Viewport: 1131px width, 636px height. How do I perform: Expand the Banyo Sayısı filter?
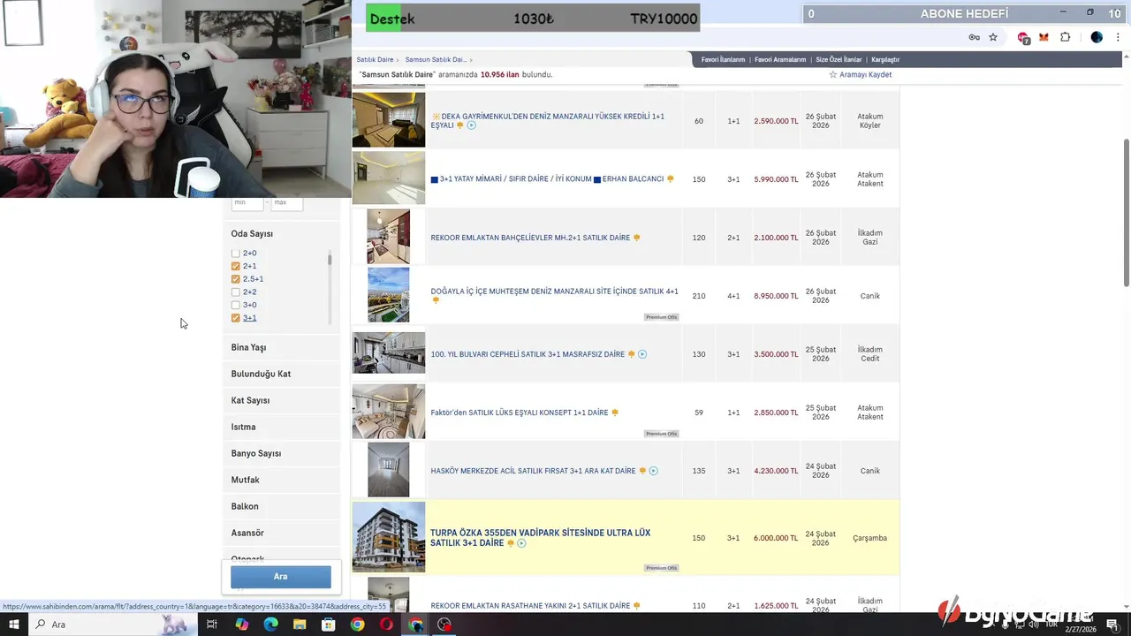(x=281, y=453)
